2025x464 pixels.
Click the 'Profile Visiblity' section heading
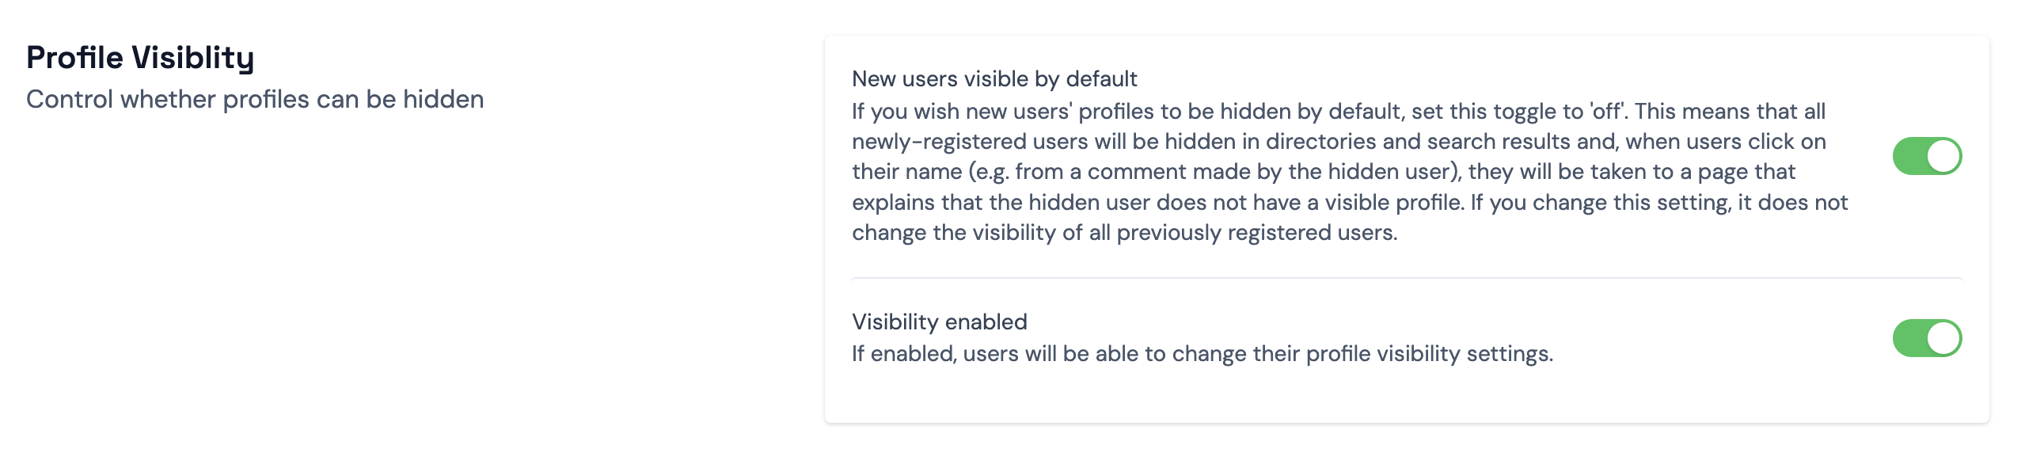140,58
